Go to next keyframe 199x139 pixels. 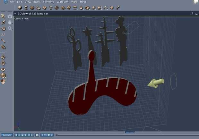click(52, 135)
